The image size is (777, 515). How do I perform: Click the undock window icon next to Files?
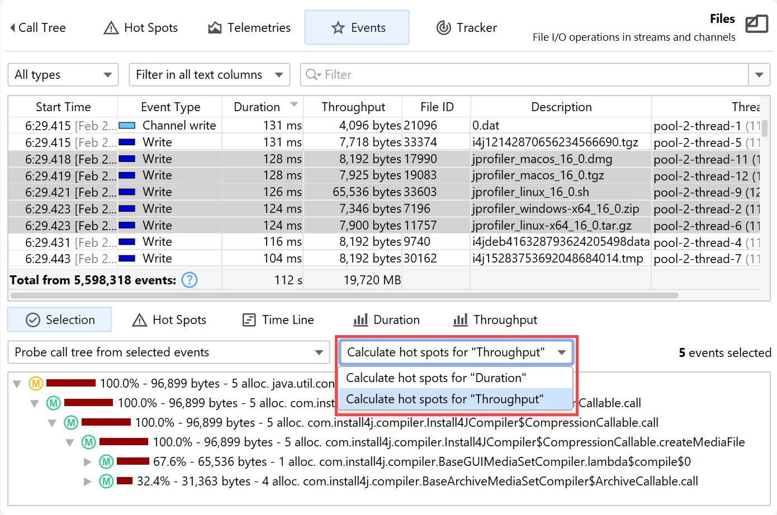(x=757, y=24)
